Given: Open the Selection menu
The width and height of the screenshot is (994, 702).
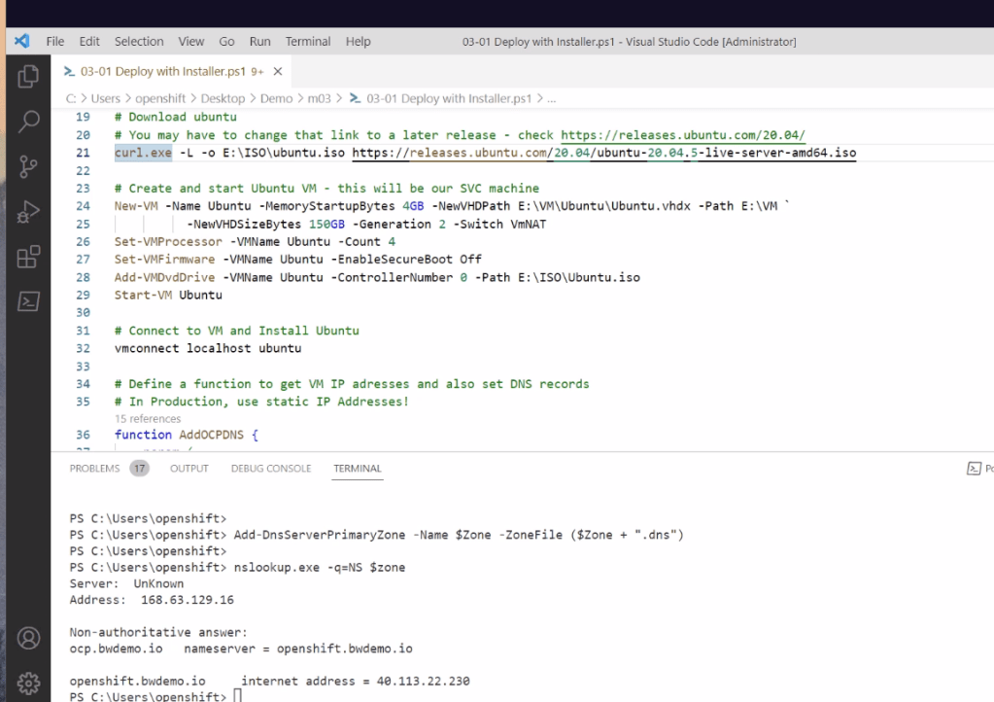Looking at the screenshot, I should (139, 41).
